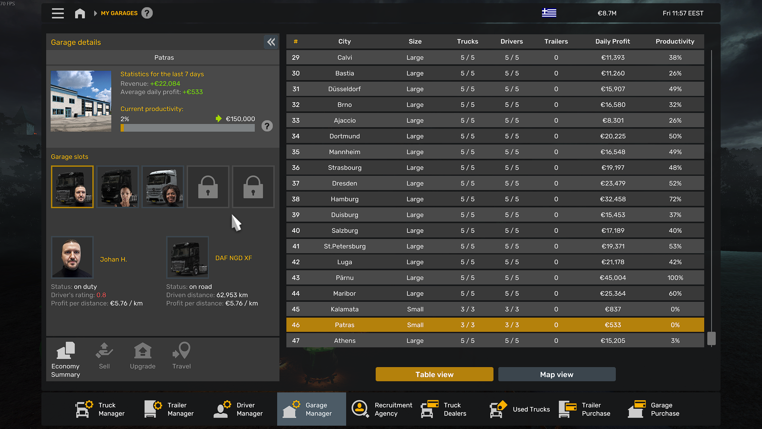
Task: Collapse the Garage details panel
Action: tap(271, 42)
